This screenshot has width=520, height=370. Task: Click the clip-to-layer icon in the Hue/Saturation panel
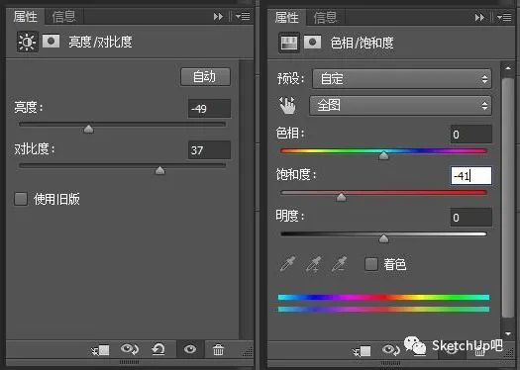[x=363, y=351]
